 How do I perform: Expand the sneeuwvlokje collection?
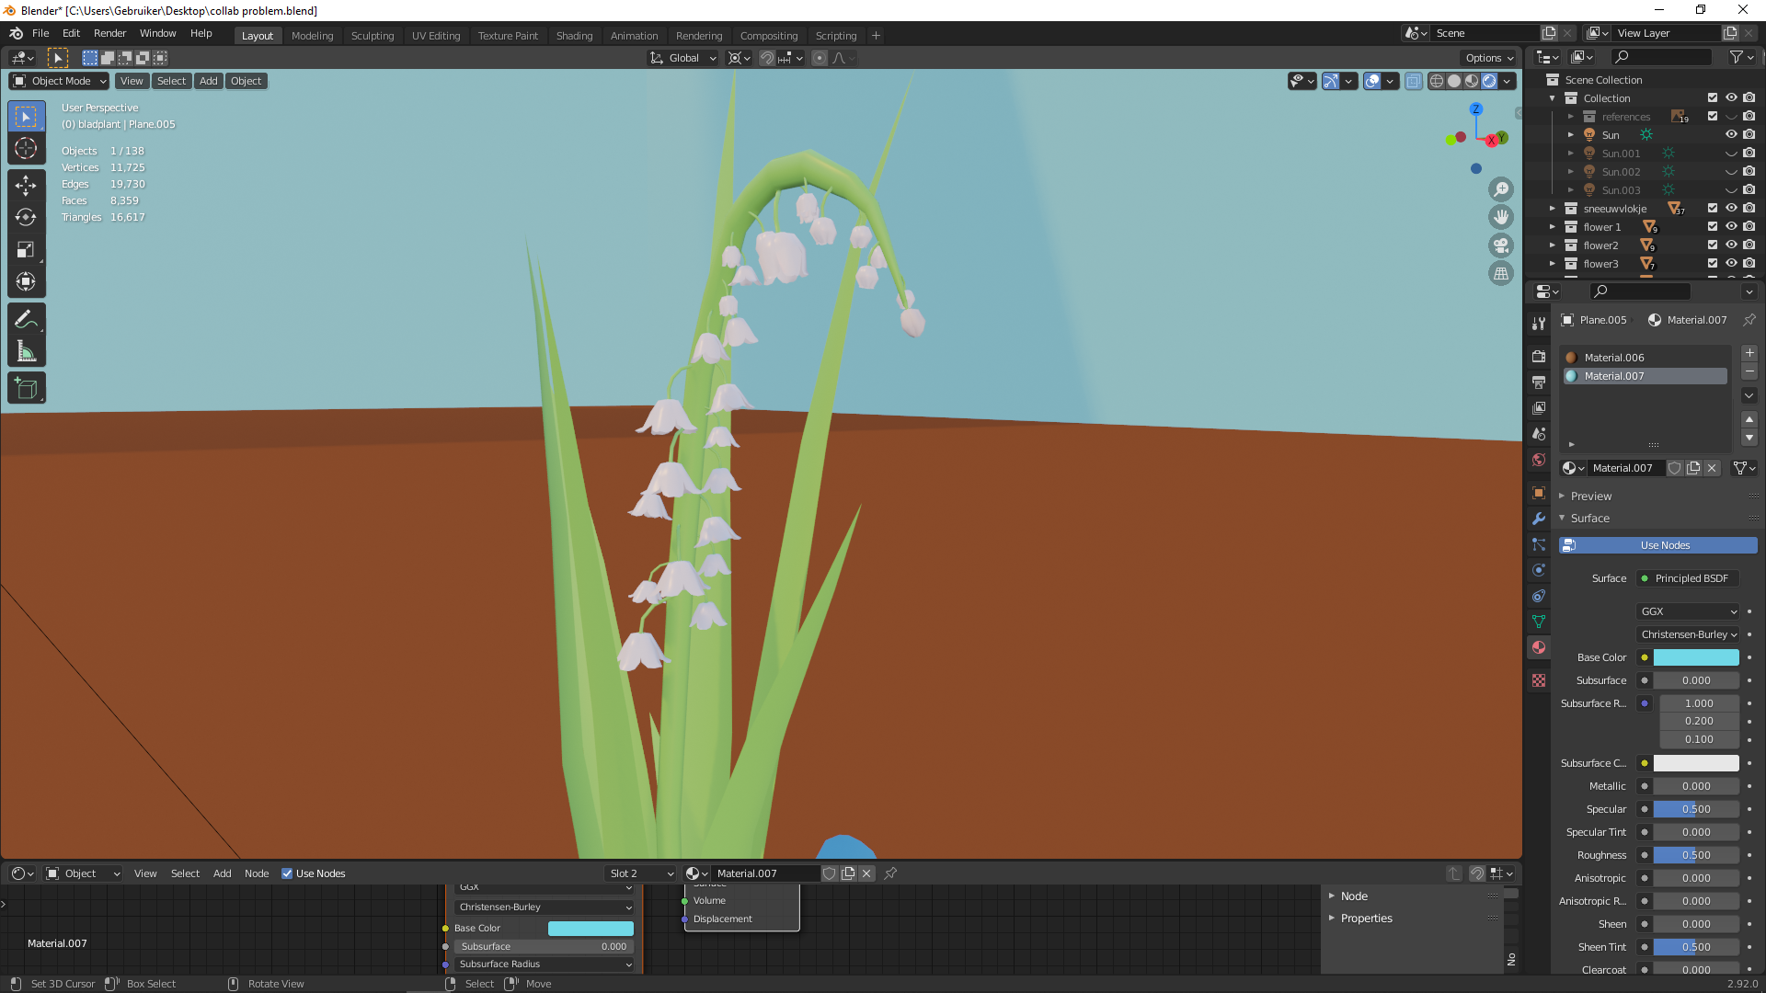(1553, 209)
